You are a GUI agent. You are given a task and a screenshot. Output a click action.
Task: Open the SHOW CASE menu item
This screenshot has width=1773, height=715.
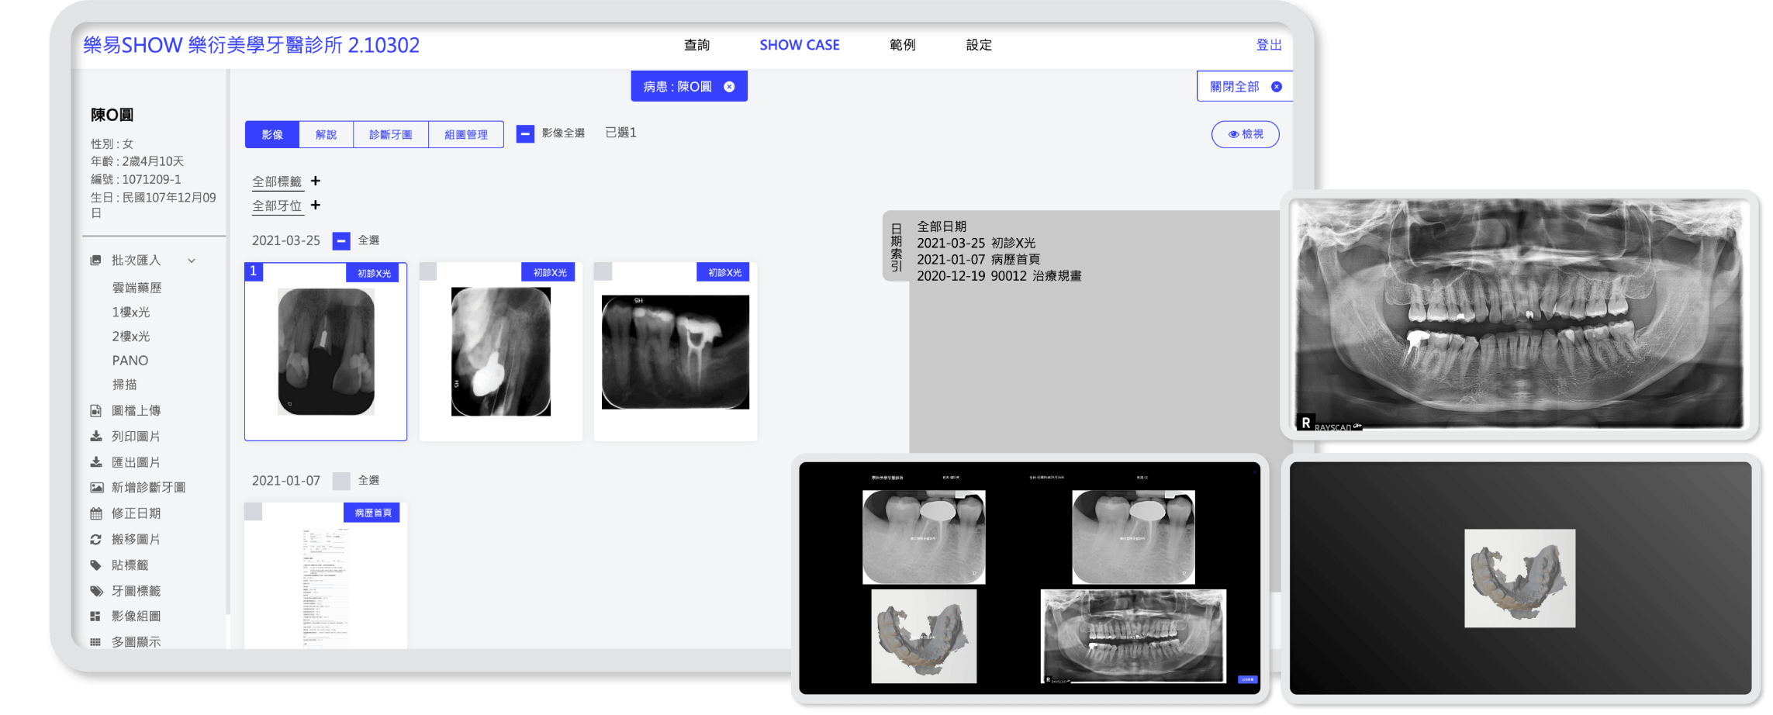tap(800, 44)
